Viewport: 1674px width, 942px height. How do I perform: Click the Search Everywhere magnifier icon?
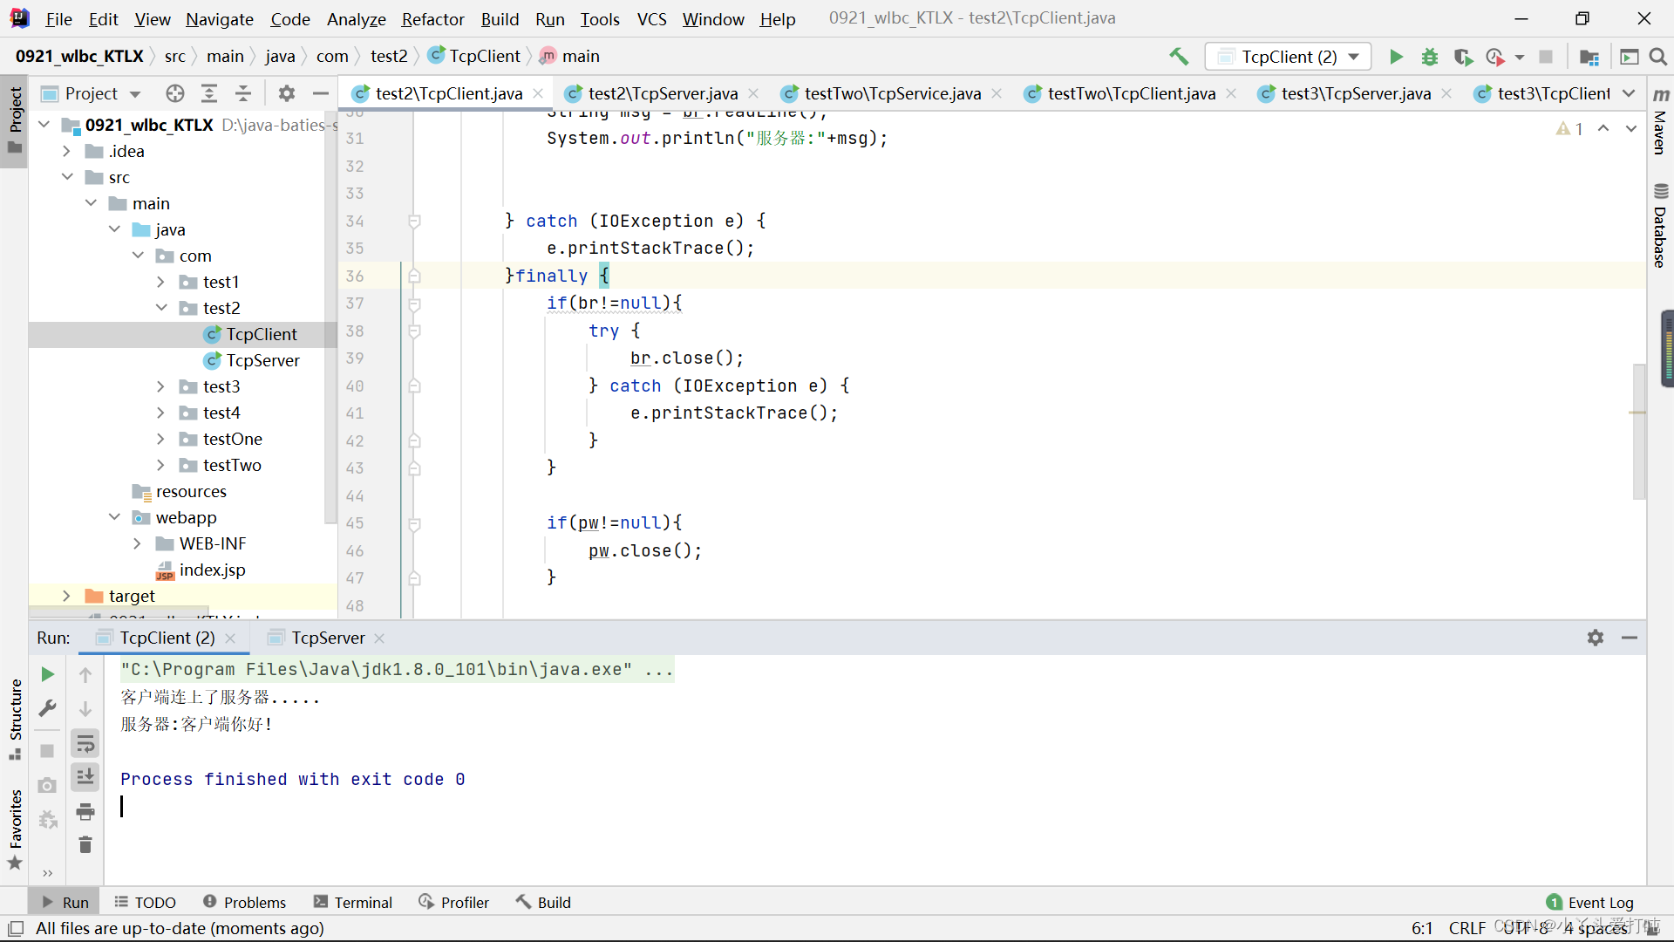coord(1658,57)
